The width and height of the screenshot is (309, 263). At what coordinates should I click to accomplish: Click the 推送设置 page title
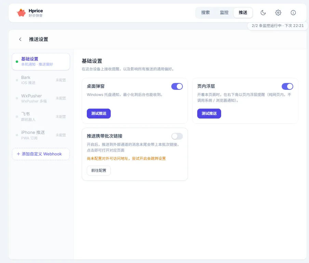pyautogui.click(x=39, y=39)
